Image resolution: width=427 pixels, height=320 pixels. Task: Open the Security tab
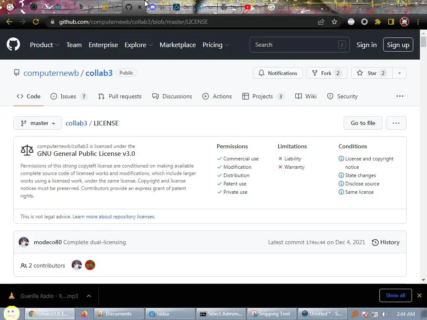coord(342,96)
